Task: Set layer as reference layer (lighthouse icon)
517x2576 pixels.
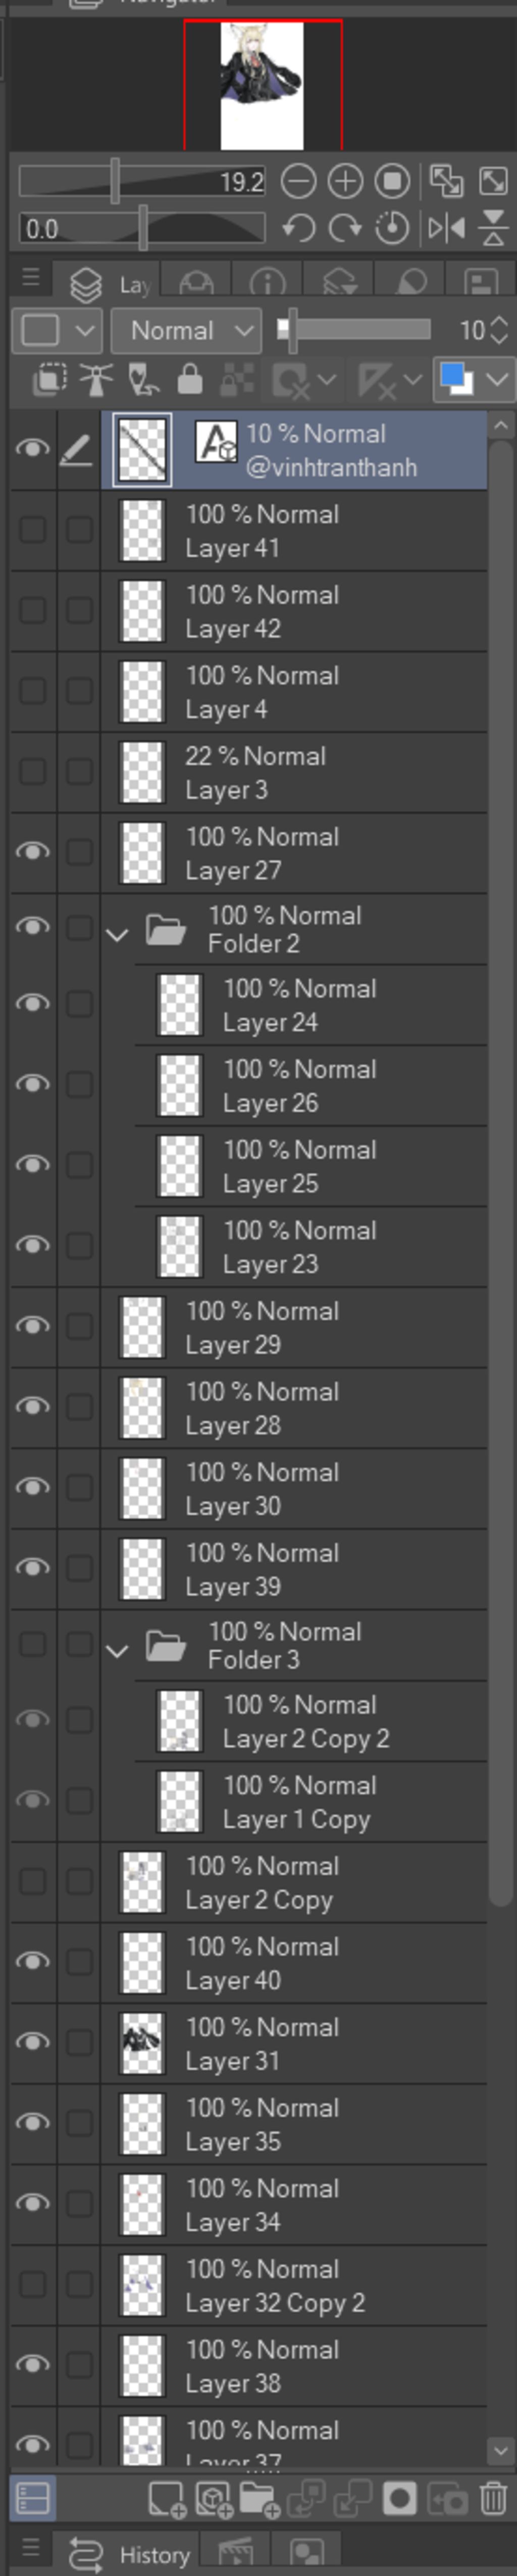Action: click(x=96, y=380)
